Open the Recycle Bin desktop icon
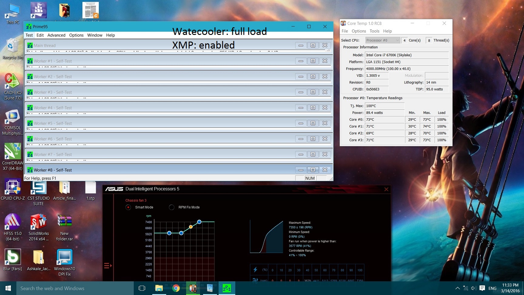This screenshot has width=524, height=295. pos(12,49)
